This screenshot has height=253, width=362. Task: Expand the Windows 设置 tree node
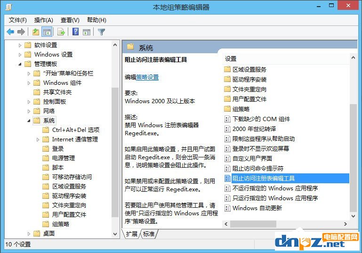coord(20,55)
